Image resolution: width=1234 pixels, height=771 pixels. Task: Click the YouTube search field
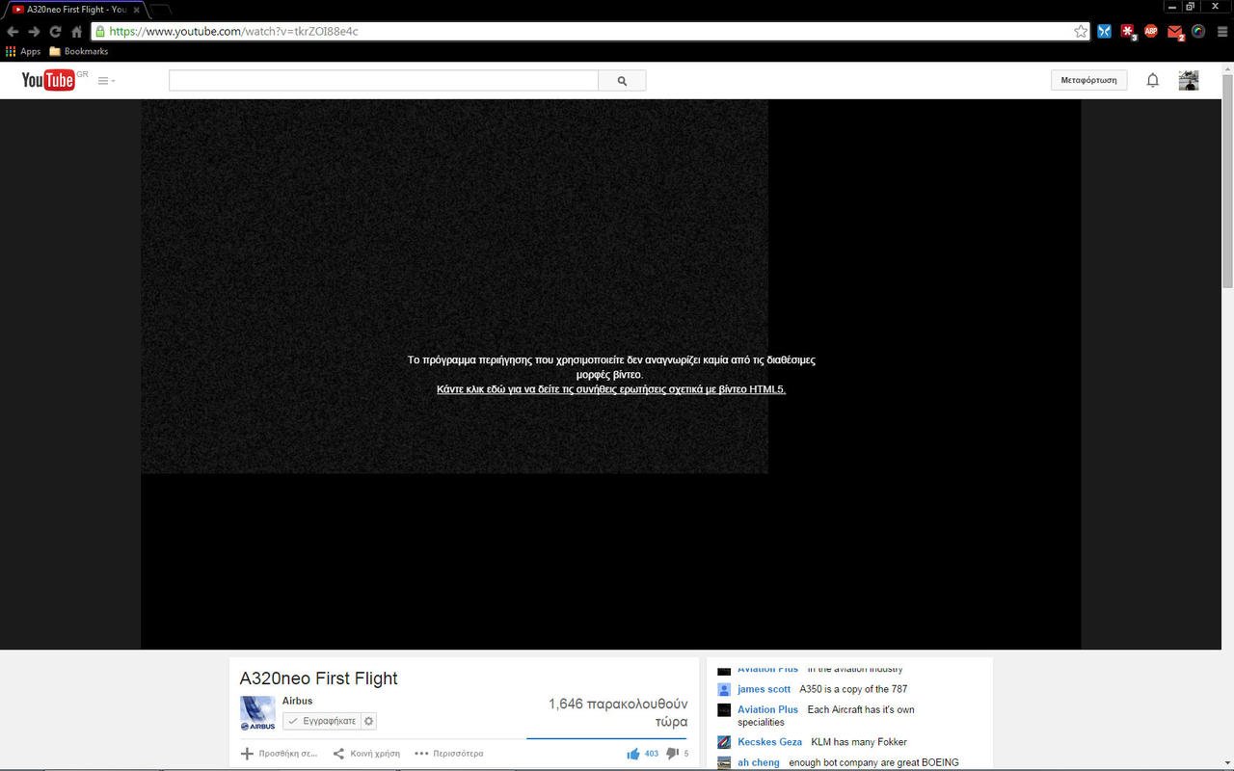pos(384,81)
